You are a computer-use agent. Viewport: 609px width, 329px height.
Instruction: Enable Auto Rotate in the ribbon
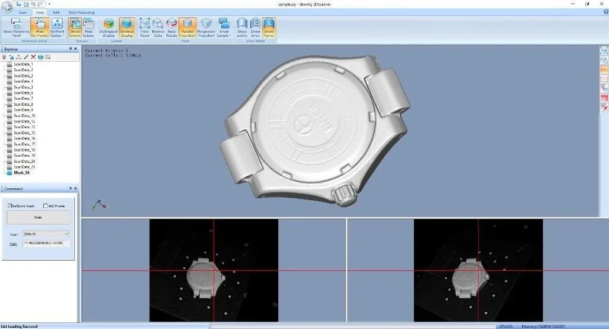[x=171, y=28]
